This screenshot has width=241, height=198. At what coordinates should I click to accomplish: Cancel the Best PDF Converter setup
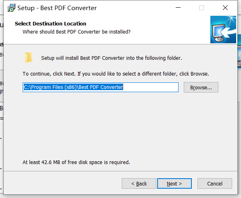(x=215, y=183)
